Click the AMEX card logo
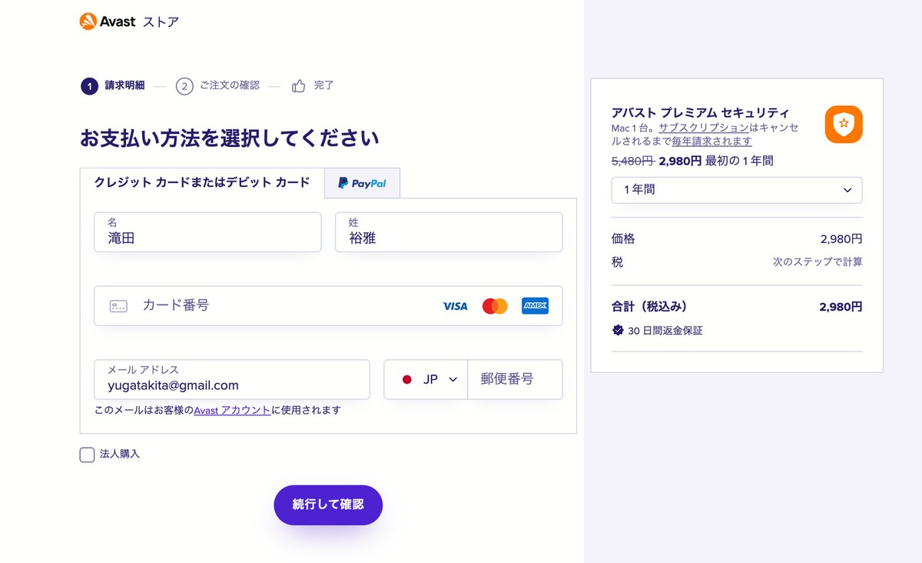Viewport: 922px width, 563px height. coord(535,305)
